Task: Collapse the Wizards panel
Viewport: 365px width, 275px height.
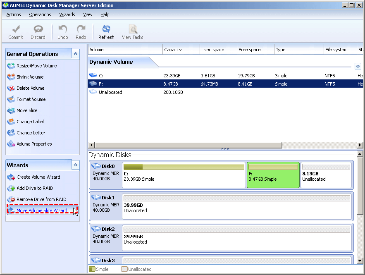Action: pyautogui.click(x=75, y=165)
